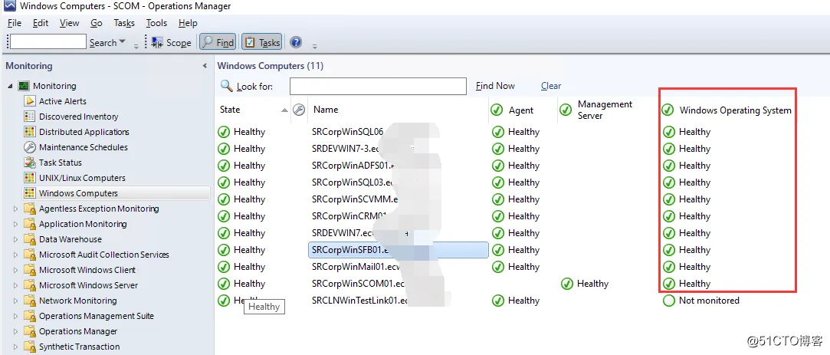
Task: Click Not monitored status icon for SRCLNWinTestLink01
Action: (x=669, y=301)
